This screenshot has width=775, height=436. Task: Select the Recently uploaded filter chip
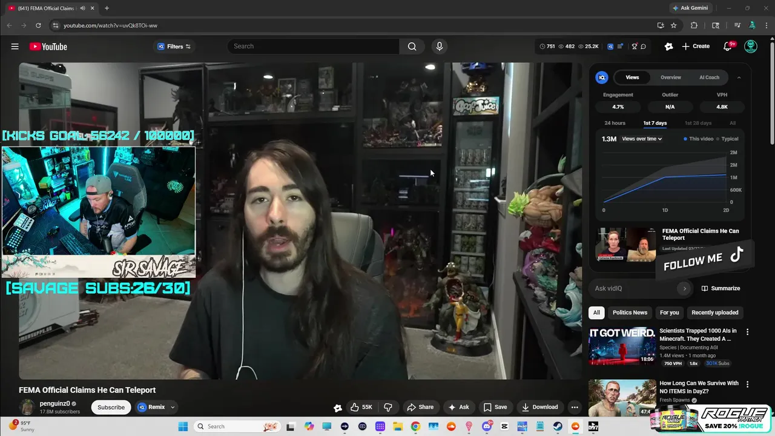pyautogui.click(x=714, y=312)
